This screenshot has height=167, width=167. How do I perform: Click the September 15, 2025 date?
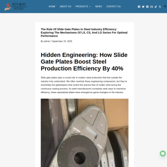coord(62,41)
